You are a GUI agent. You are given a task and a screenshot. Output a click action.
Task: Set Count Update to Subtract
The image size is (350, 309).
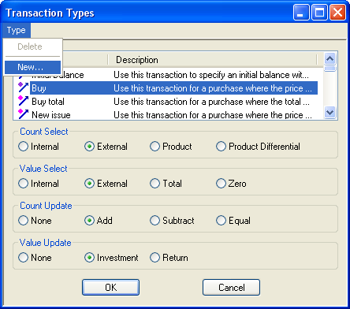pyautogui.click(x=172, y=221)
